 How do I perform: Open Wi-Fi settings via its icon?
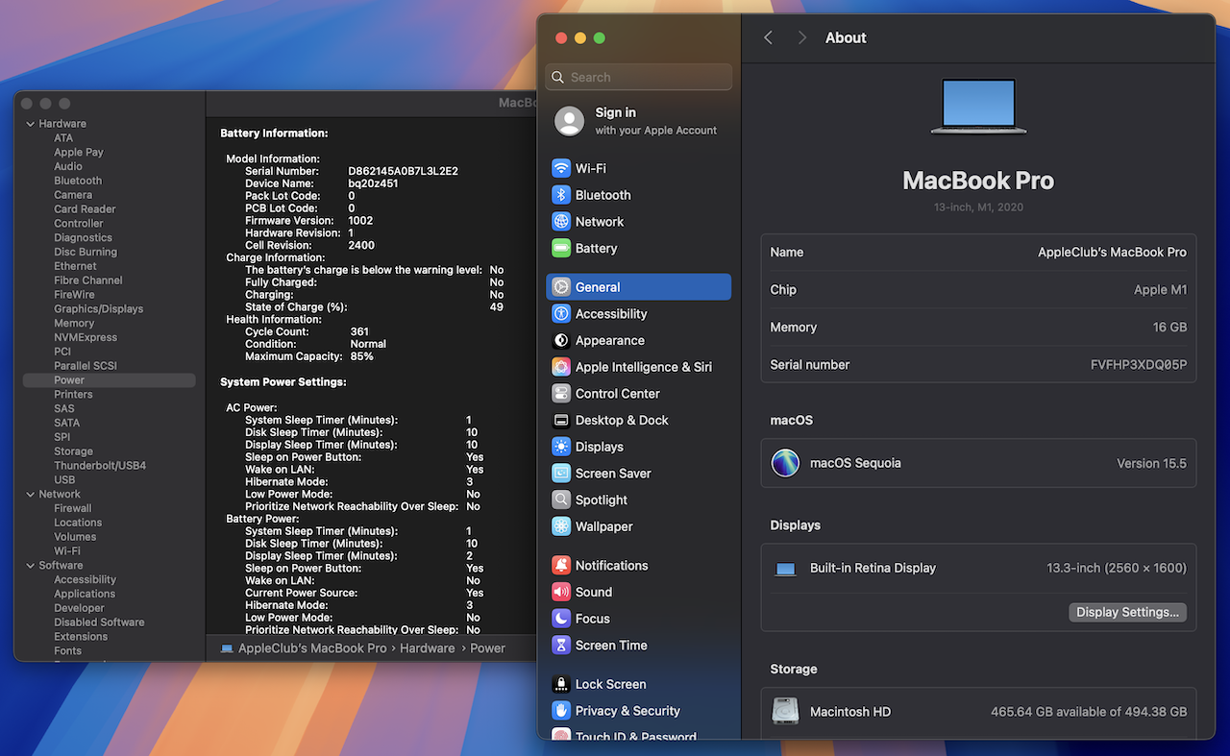561,168
